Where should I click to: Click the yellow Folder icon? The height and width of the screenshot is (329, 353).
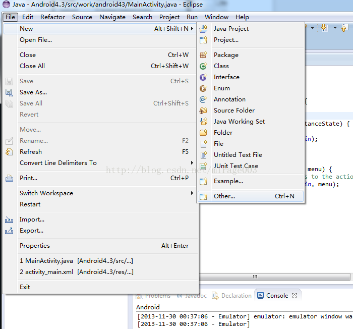203,133
